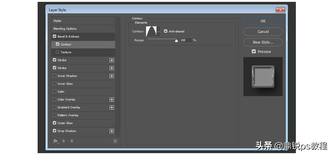Close the Layer Style dialog

click(x=280, y=10)
